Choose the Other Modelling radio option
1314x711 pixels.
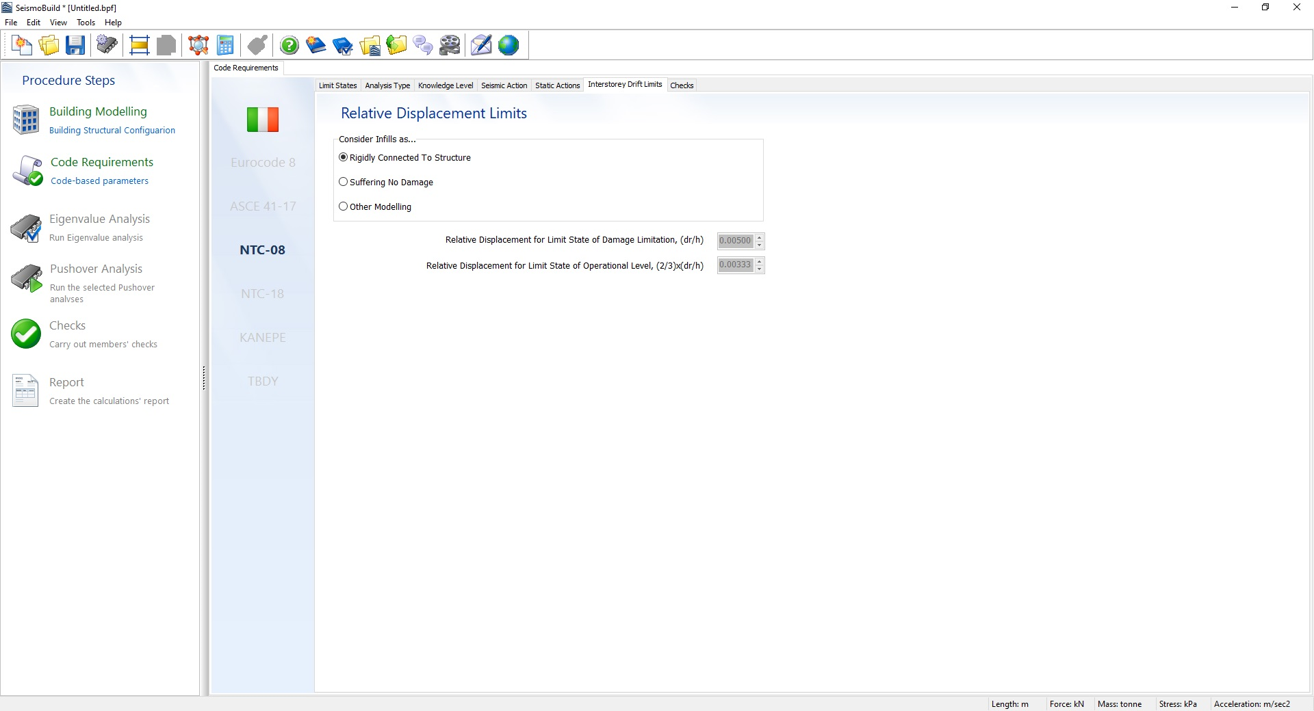[344, 206]
